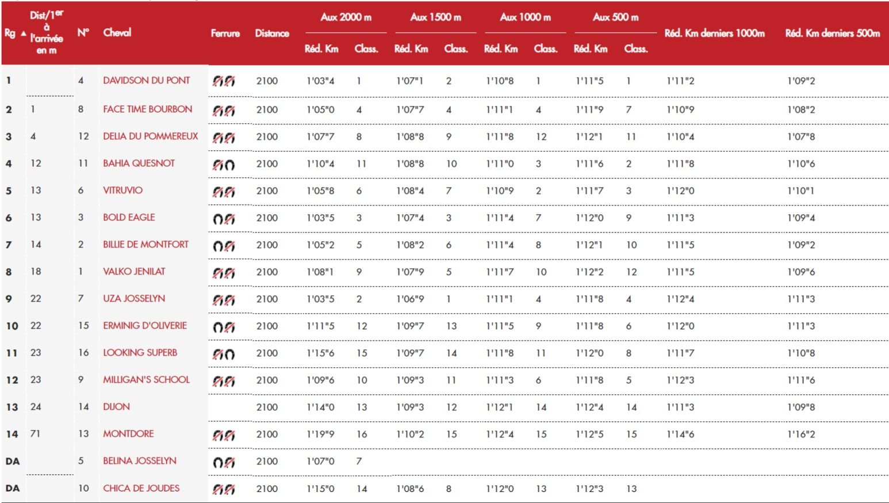Click the ferrure icon for LOOKING SUPERB

(224, 354)
